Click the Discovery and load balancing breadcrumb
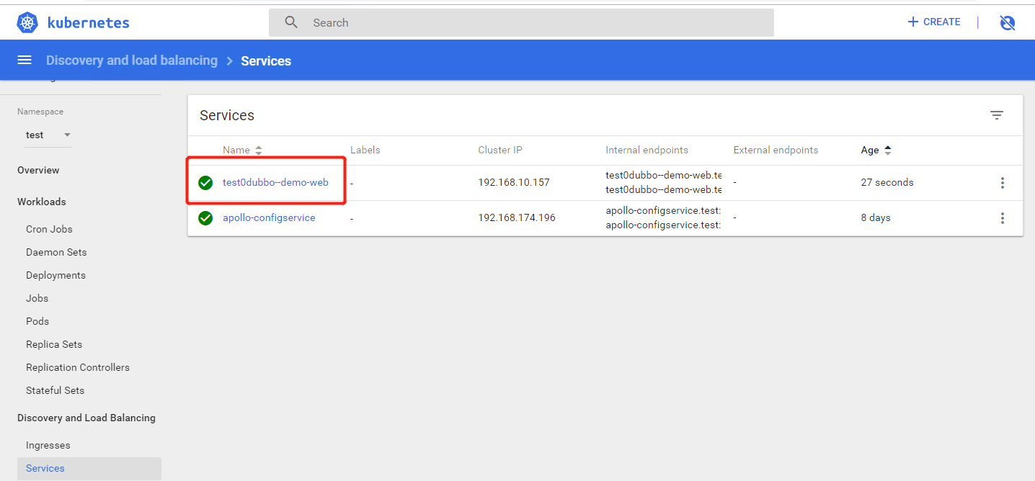 click(132, 60)
